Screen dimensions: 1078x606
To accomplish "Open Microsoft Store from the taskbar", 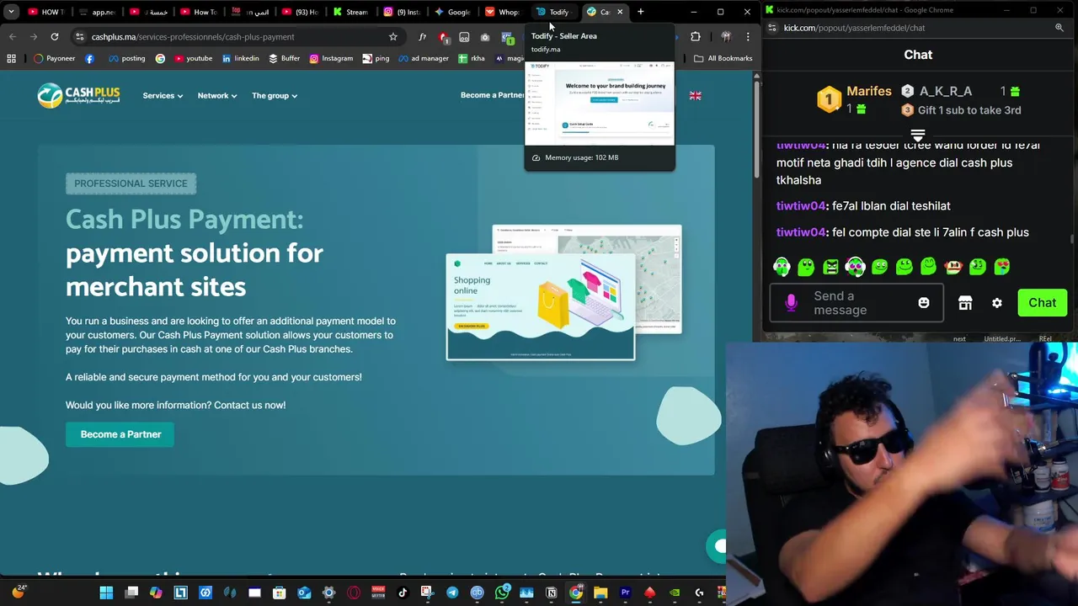I will (279, 593).
